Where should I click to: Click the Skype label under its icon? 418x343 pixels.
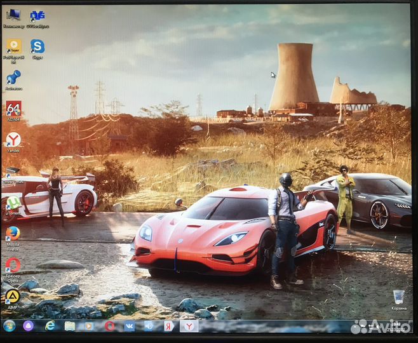tap(37, 57)
